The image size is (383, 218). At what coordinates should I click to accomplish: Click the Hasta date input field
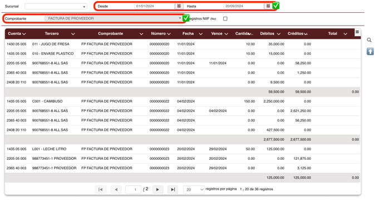pos(244,6)
